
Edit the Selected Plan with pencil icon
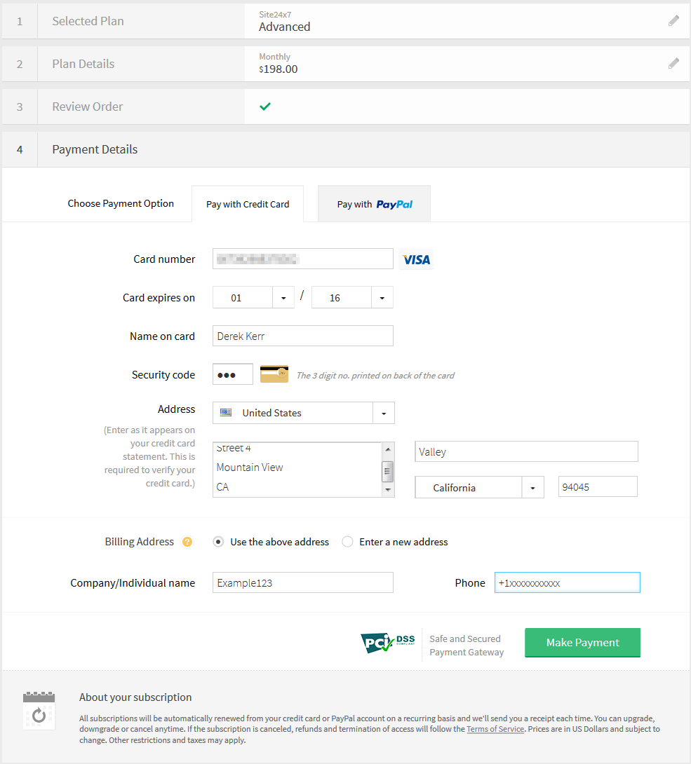pyautogui.click(x=673, y=21)
